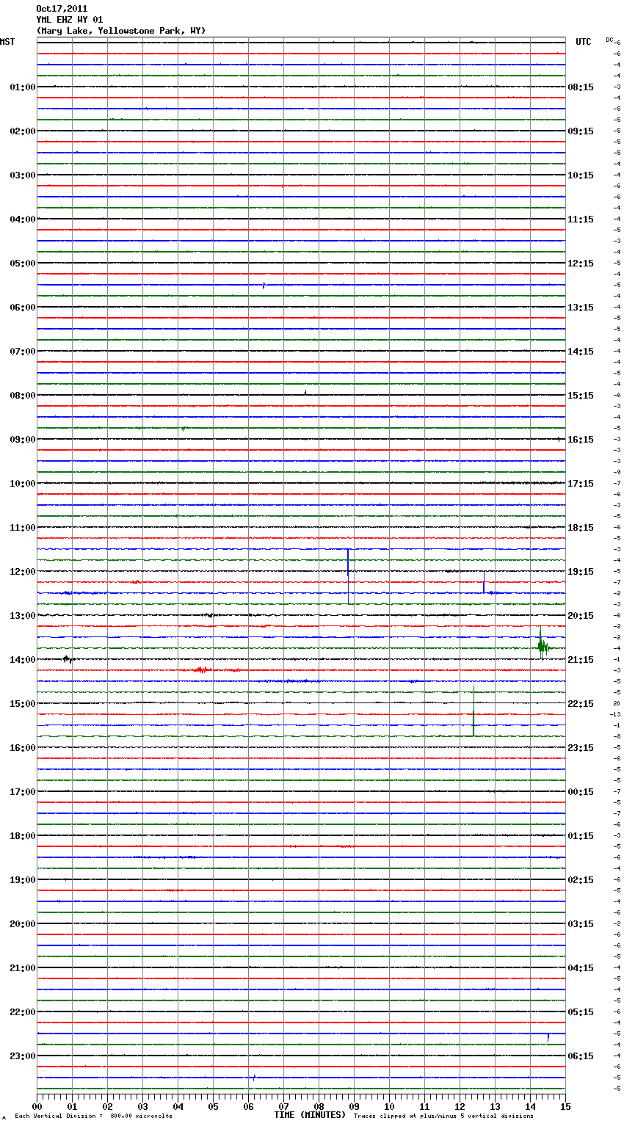This screenshot has height=1126, width=624.
Task: Click the "01:00" MST row label
Action: point(23,87)
